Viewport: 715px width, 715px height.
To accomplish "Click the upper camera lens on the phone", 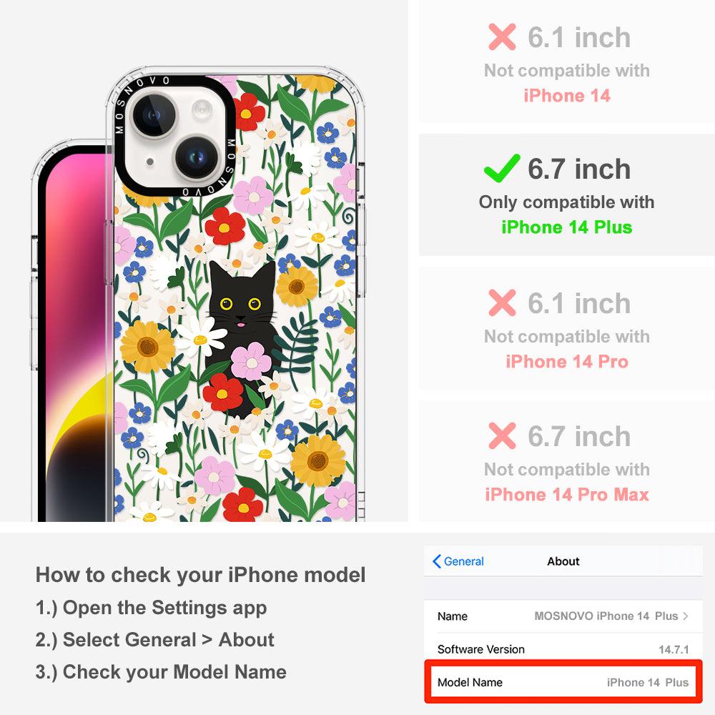I will [x=154, y=114].
